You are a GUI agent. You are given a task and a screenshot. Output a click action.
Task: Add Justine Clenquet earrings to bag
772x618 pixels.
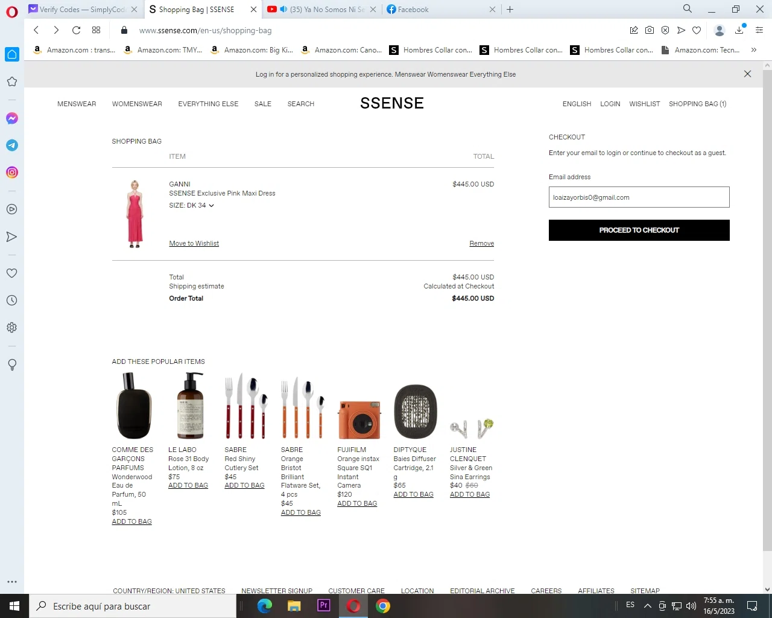click(x=470, y=494)
